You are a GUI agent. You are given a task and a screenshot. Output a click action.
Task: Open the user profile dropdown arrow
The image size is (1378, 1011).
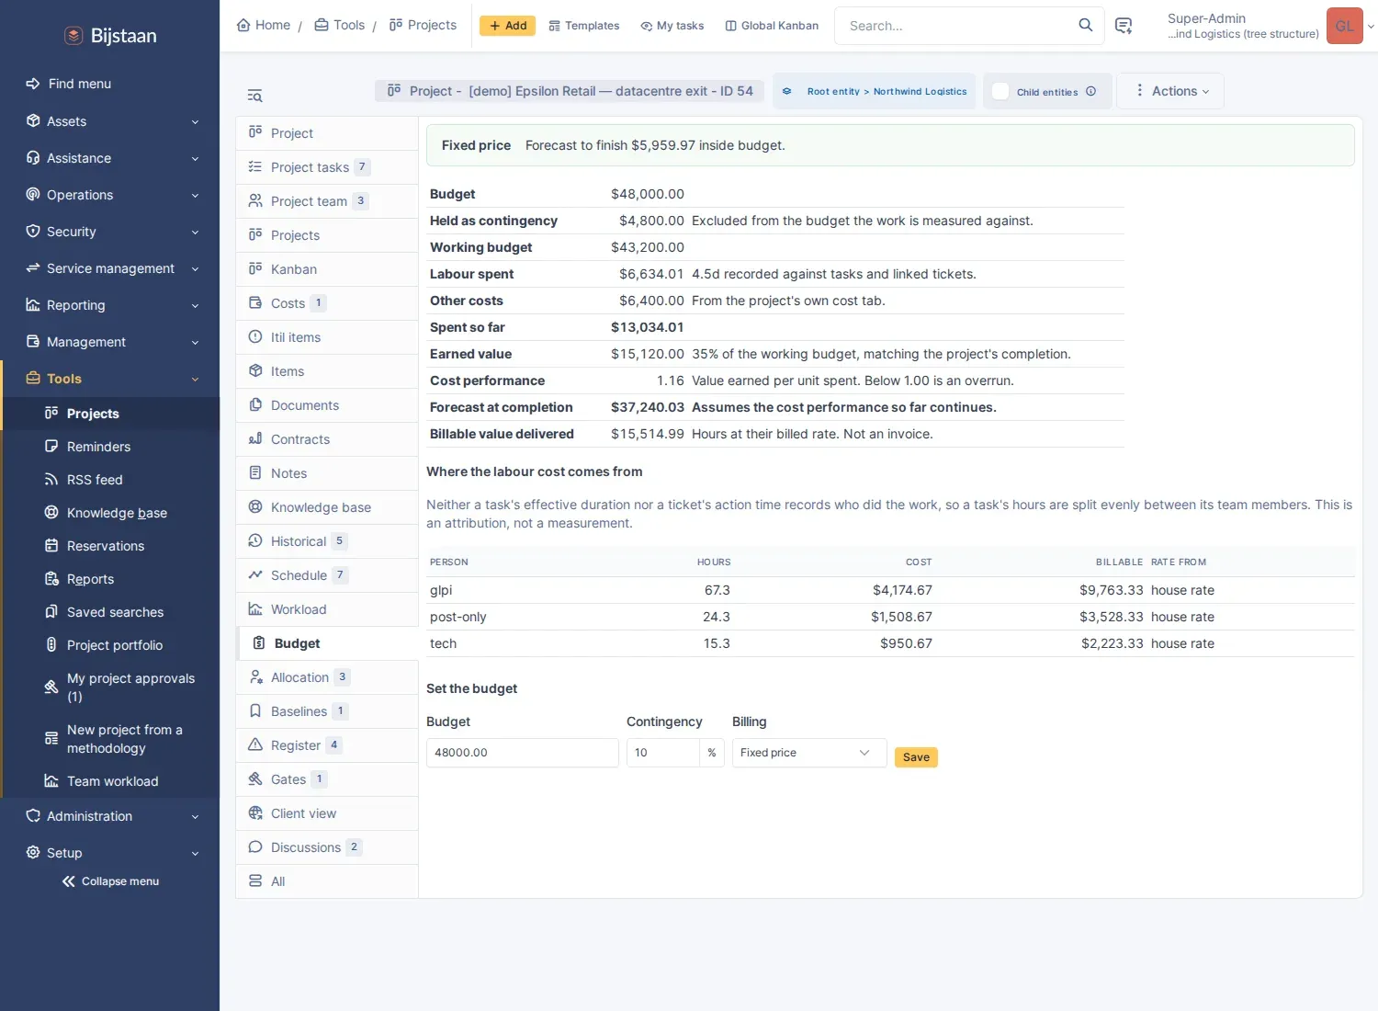tap(1371, 26)
